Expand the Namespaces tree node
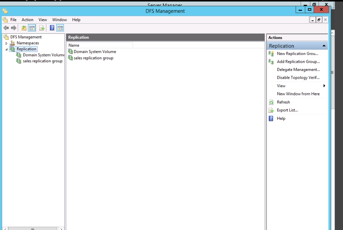This screenshot has height=230, width=343. click(6, 43)
